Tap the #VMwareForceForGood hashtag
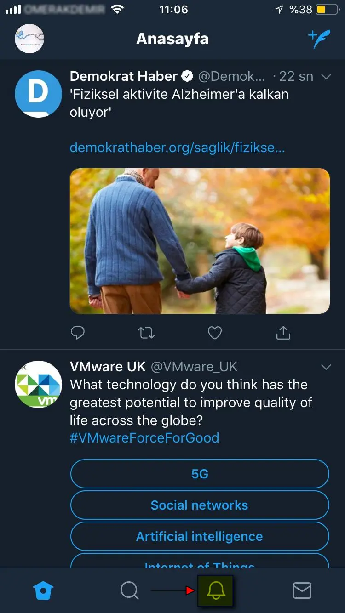 click(x=144, y=438)
